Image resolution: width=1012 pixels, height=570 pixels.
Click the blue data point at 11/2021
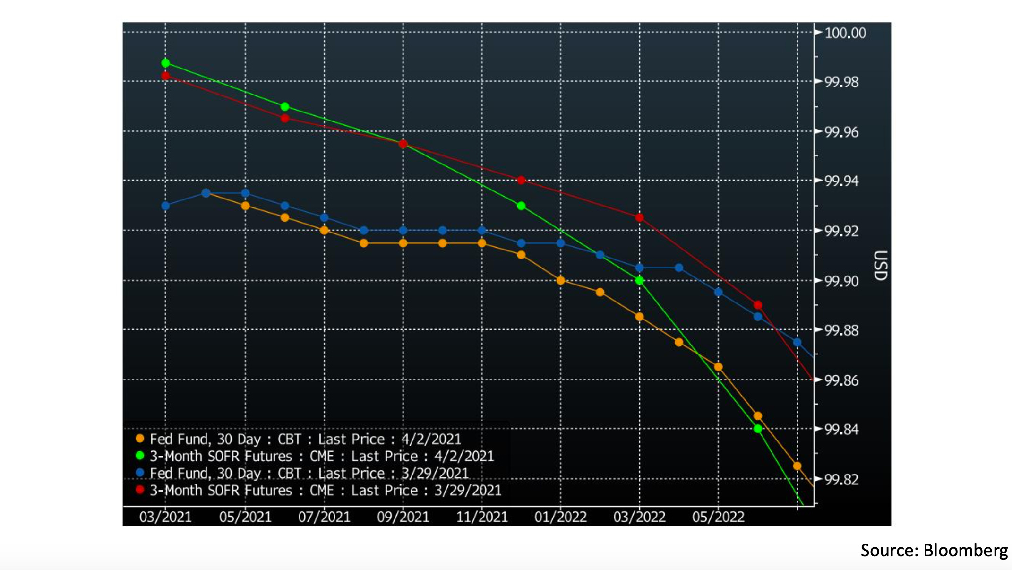point(482,230)
